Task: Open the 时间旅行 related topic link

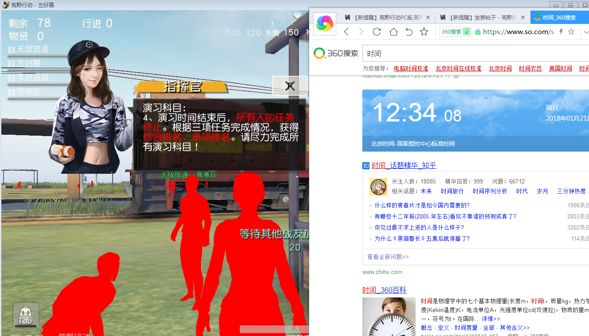Action: [x=452, y=191]
